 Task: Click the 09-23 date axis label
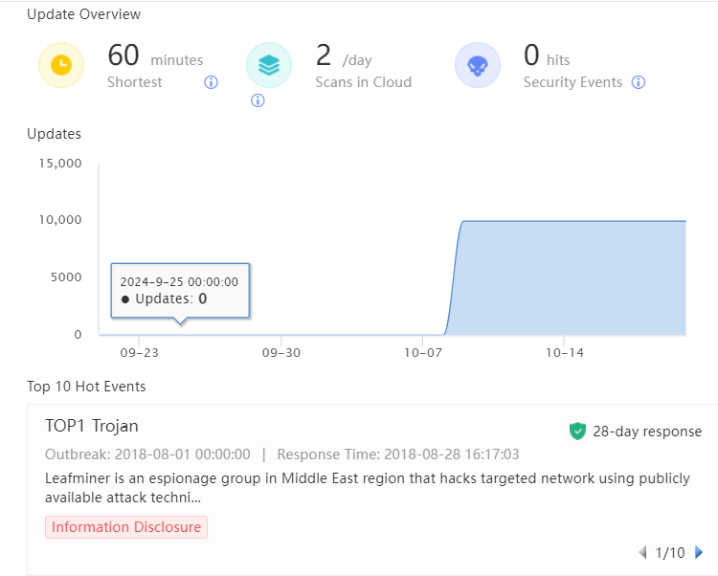(x=139, y=353)
